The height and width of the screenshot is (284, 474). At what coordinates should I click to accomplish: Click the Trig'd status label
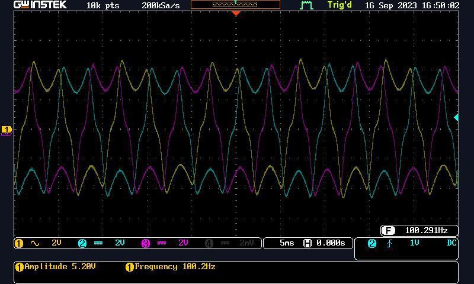point(340,5)
